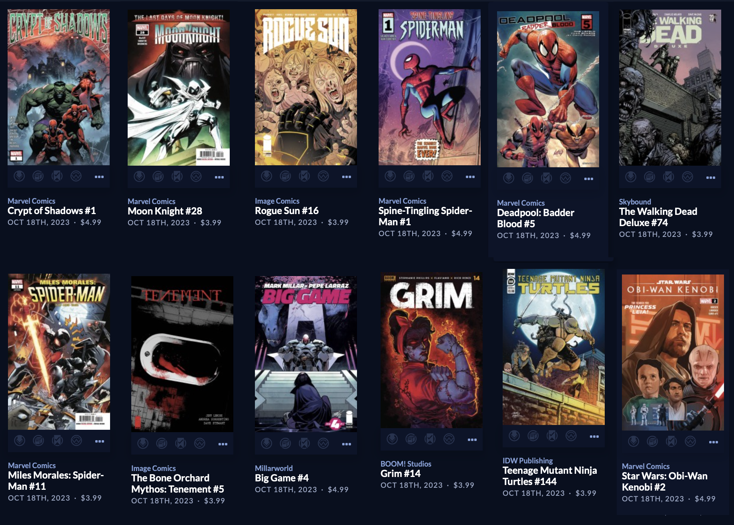Open more options for Walking Dead Deluxe #74
This screenshot has width=734, height=525.
pyautogui.click(x=711, y=177)
